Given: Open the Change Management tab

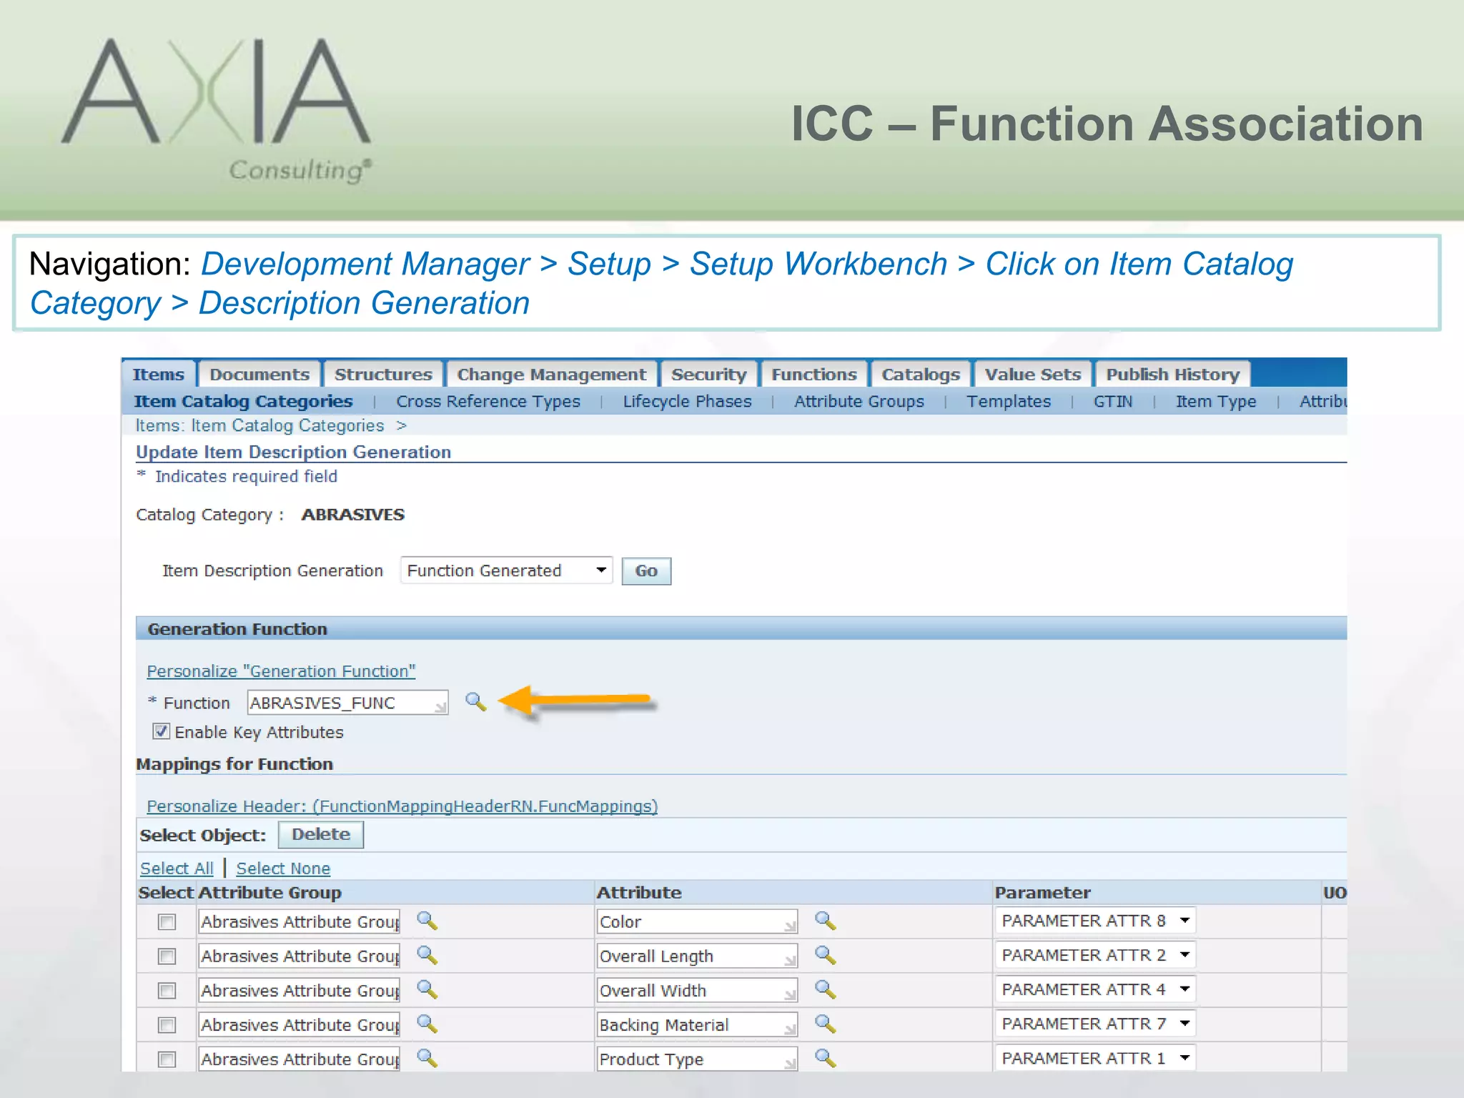Looking at the screenshot, I should 551,375.
